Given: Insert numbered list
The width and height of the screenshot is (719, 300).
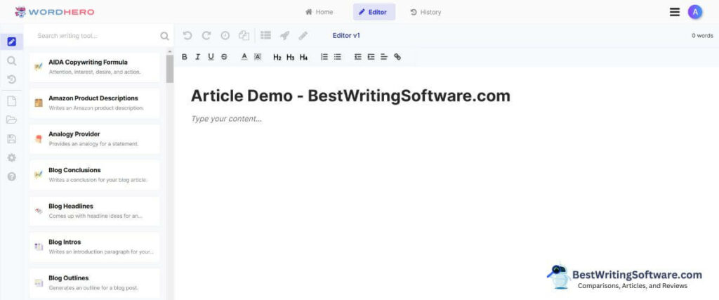Looking at the screenshot, I should tap(324, 57).
